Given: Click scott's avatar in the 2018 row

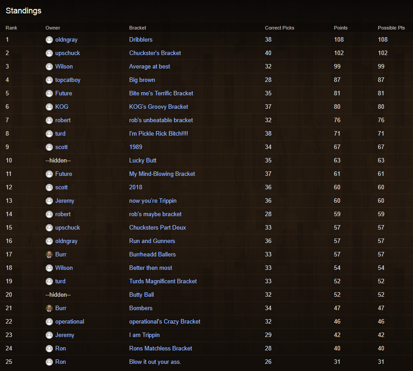Looking at the screenshot, I should [x=49, y=188].
